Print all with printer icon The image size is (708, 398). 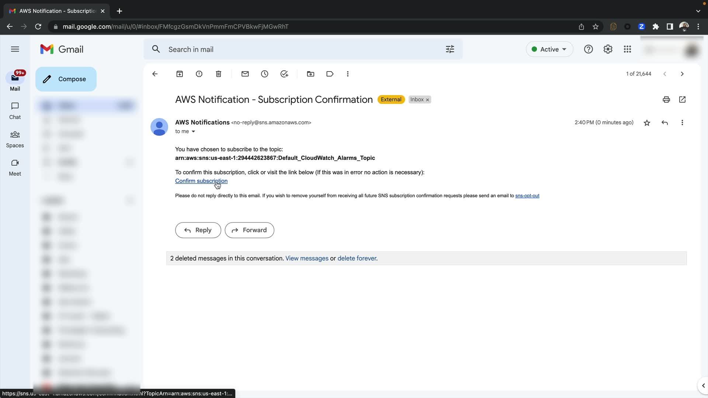tap(666, 99)
